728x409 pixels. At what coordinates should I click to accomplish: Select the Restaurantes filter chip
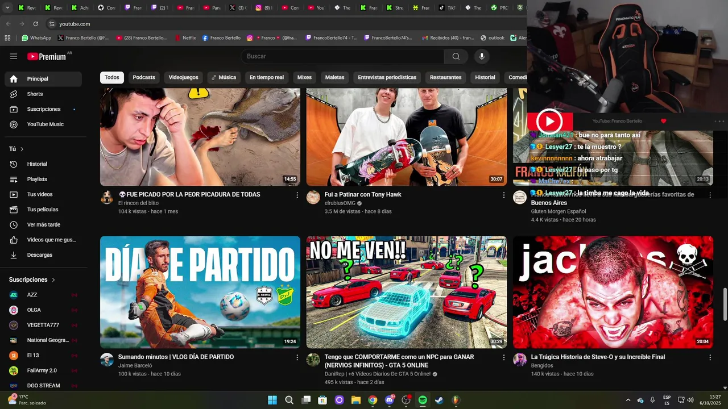tap(445, 77)
